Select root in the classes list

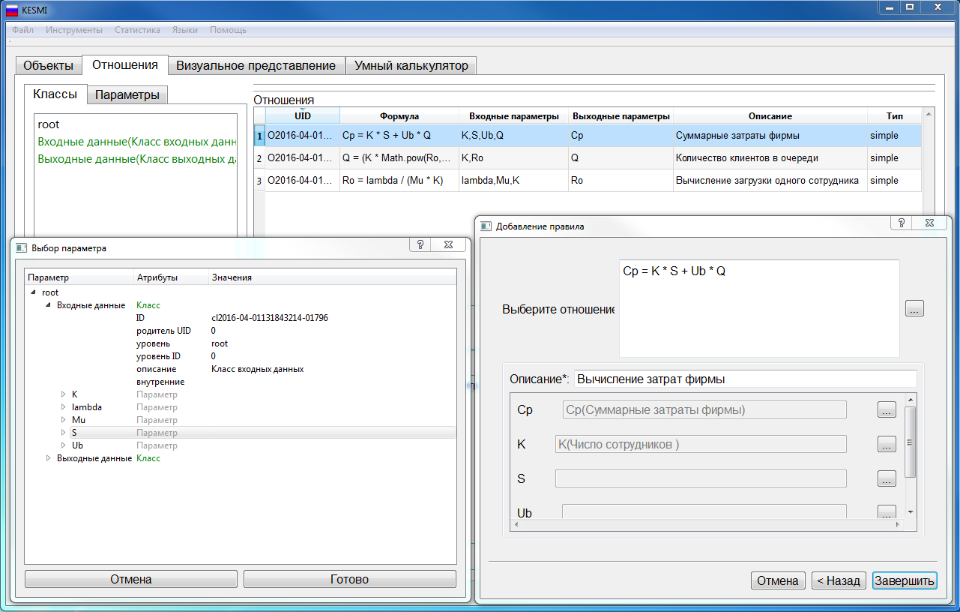click(x=49, y=124)
